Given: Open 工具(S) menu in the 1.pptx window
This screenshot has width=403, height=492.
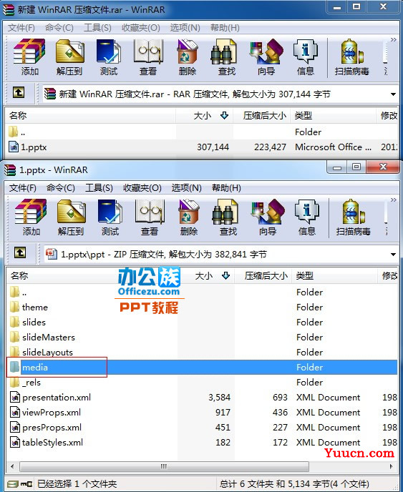Looking at the screenshot, I should click(99, 187).
